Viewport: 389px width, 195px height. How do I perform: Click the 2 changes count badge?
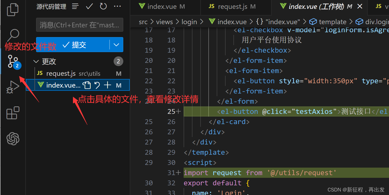[x=118, y=62]
